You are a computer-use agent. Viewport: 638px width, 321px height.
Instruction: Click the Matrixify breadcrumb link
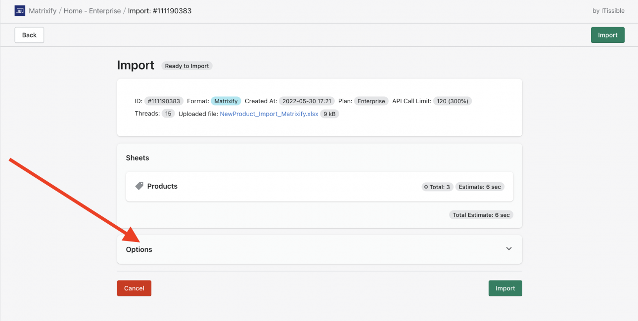tap(44, 10)
